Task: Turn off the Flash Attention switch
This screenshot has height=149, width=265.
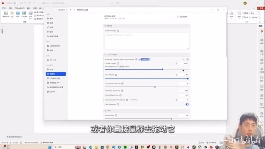Action: click(187, 104)
